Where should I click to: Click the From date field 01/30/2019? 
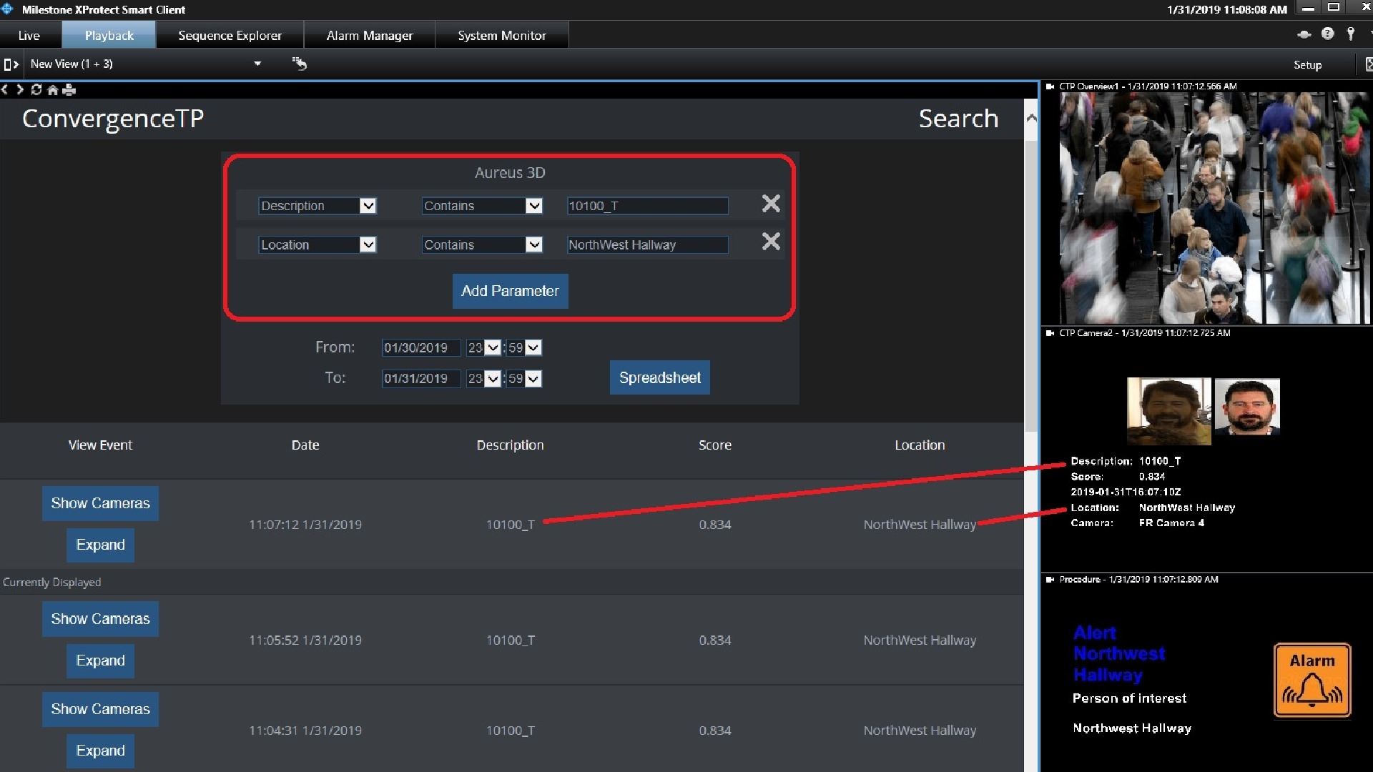click(421, 347)
